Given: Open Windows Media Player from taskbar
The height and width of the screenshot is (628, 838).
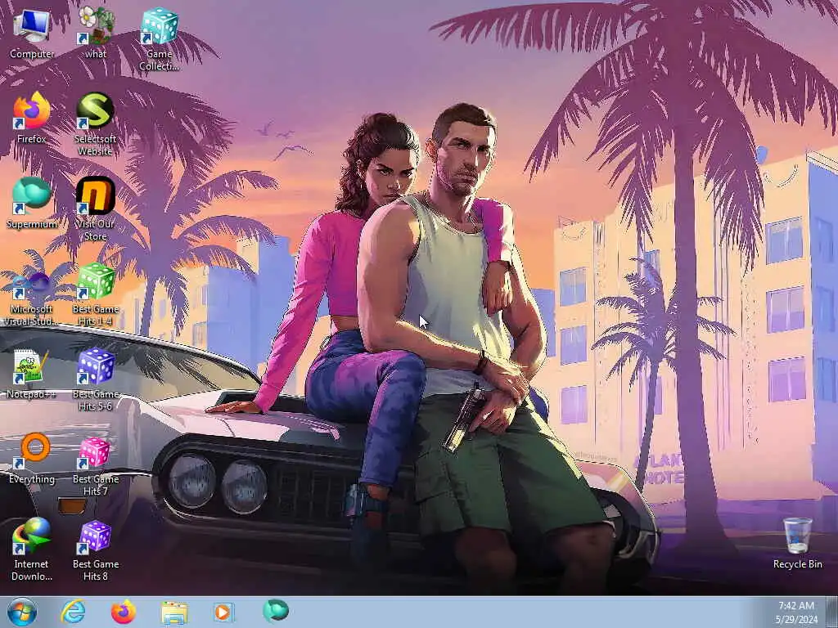Looking at the screenshot, I should (x=223, y=612).
